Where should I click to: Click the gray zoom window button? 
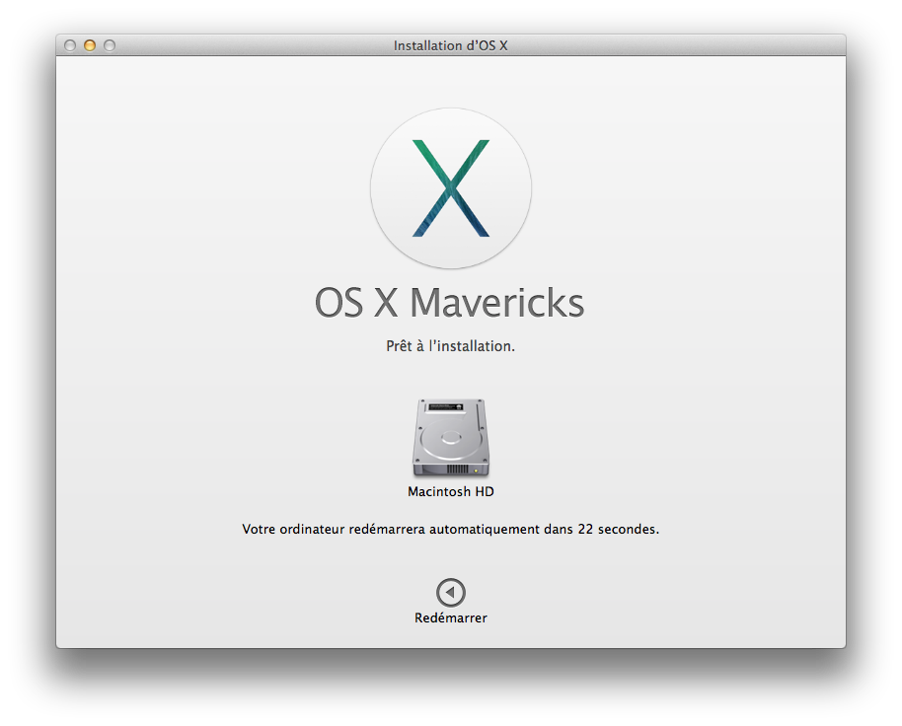(110, 45)
